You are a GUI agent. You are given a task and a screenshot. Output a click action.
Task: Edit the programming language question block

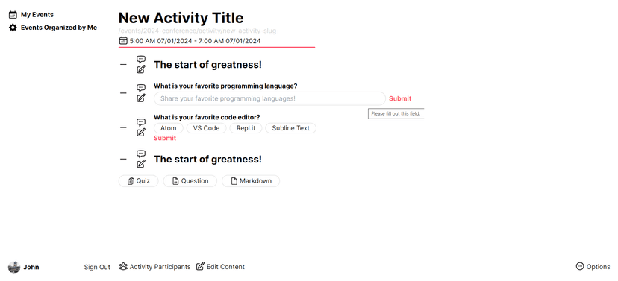coord(141,98)
